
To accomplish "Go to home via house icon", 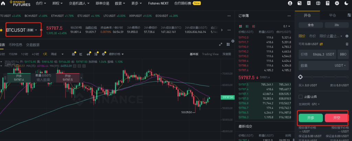I will (3, 3).
